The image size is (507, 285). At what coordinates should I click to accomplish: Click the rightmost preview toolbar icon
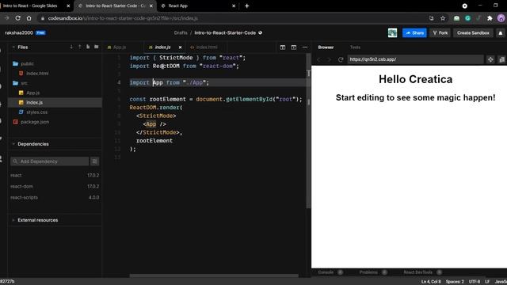point(501,59)
